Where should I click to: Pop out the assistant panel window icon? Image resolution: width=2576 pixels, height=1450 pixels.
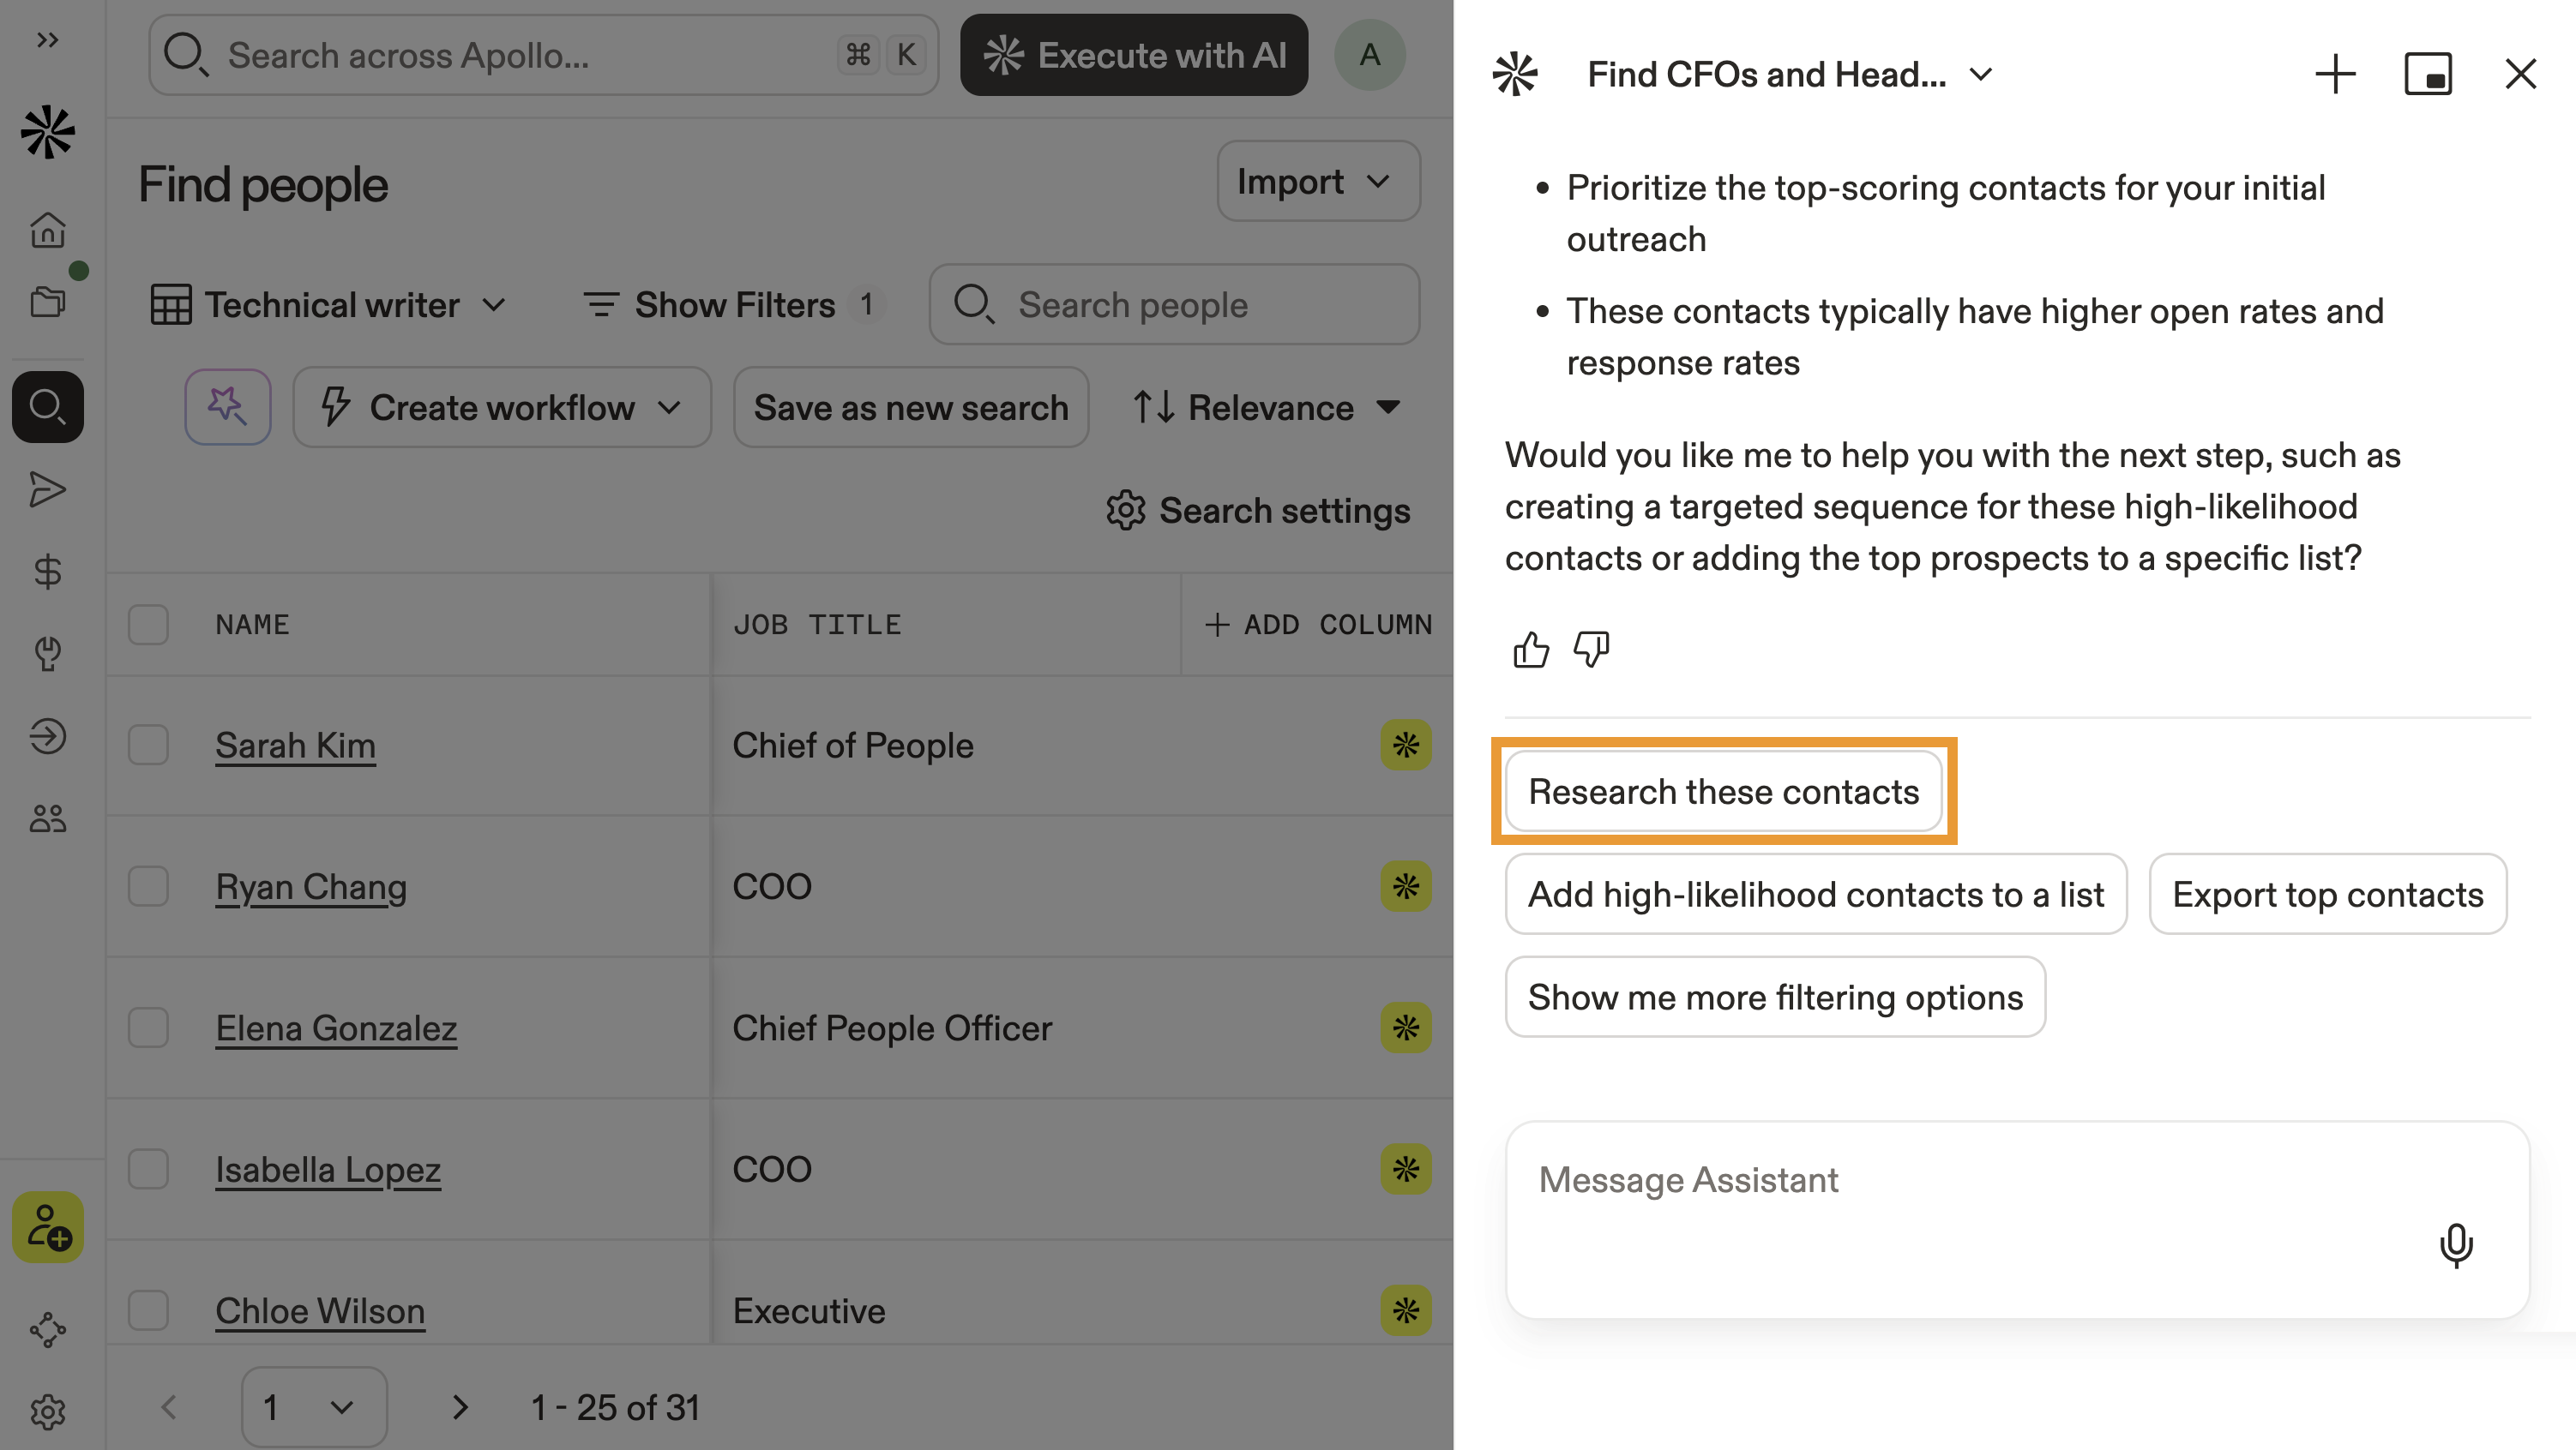pos(2427,75)
